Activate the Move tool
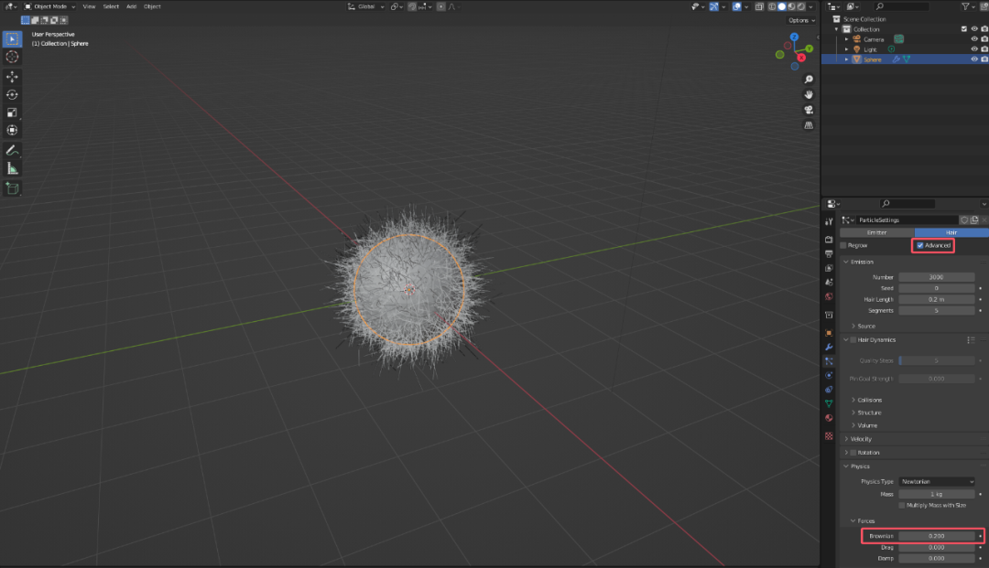 point(12,77)
